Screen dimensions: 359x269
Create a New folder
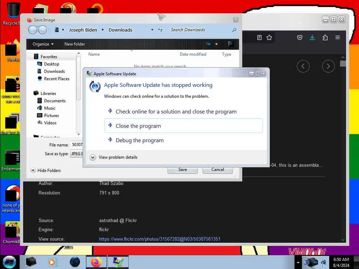coord(75,44)
